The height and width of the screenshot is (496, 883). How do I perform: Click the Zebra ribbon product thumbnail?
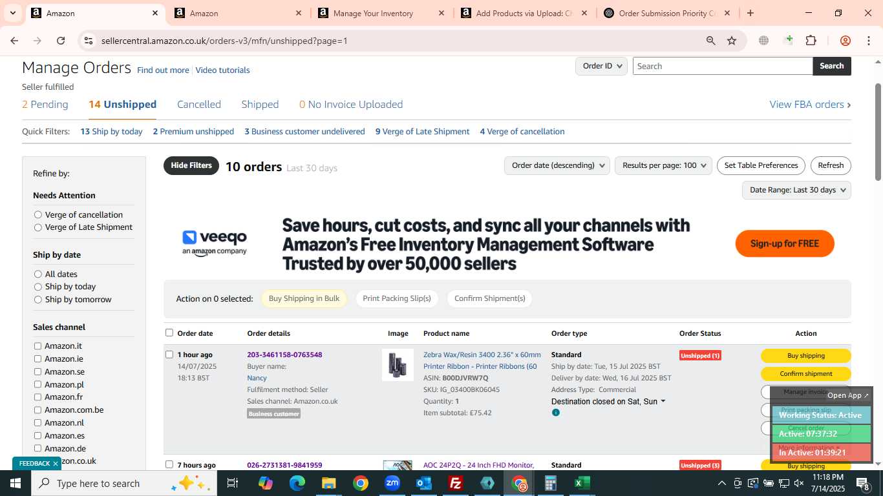[x=398, y=365]
